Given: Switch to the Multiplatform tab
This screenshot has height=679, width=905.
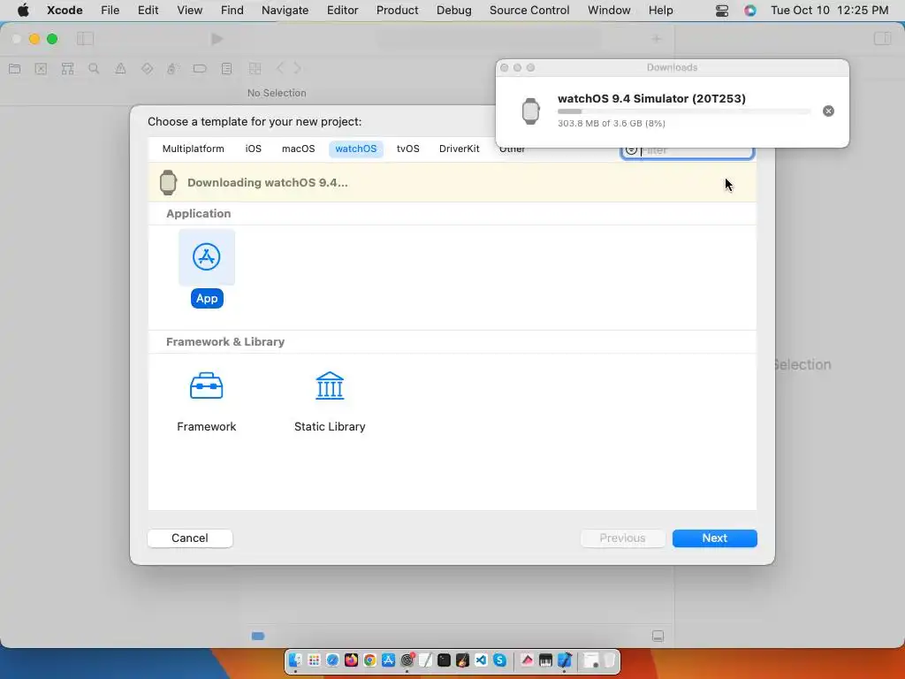Looking at the screenshot, I should (193, 149).
